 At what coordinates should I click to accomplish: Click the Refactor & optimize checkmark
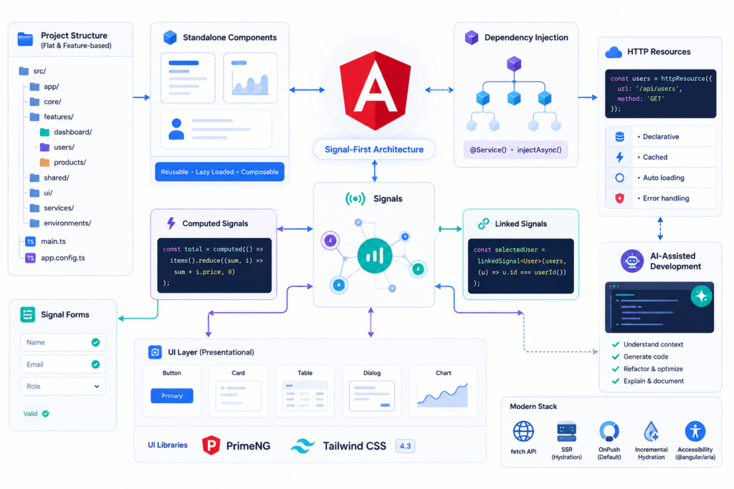click(616, 369)
